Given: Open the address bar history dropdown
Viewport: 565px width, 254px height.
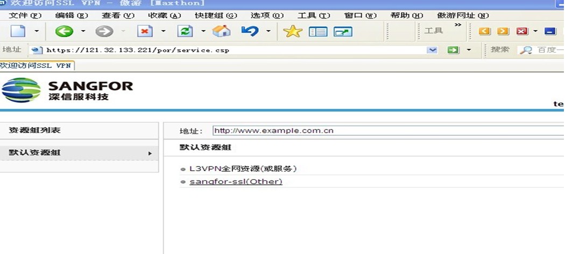Looking at the screenshot, I should [x=432, y=50].
